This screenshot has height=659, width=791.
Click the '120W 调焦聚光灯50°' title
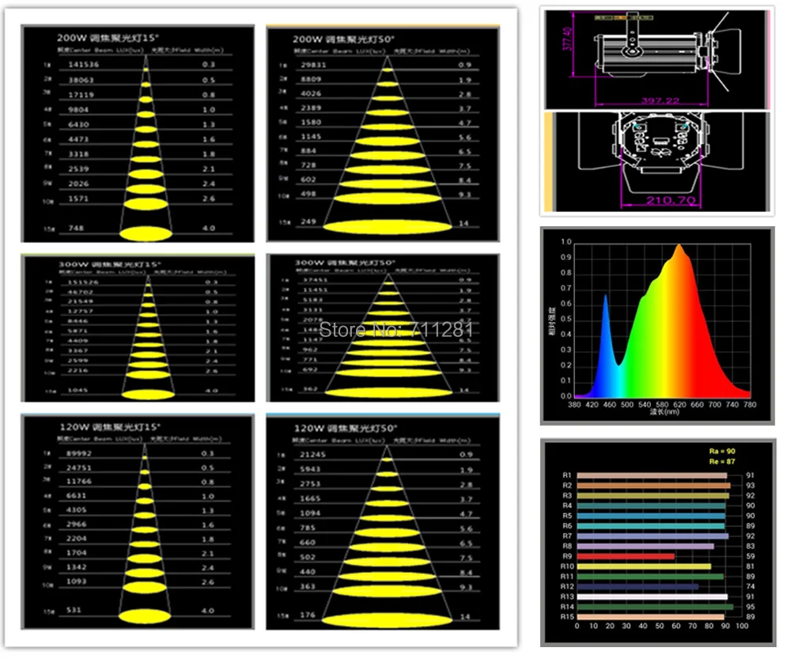pos(346,429)
